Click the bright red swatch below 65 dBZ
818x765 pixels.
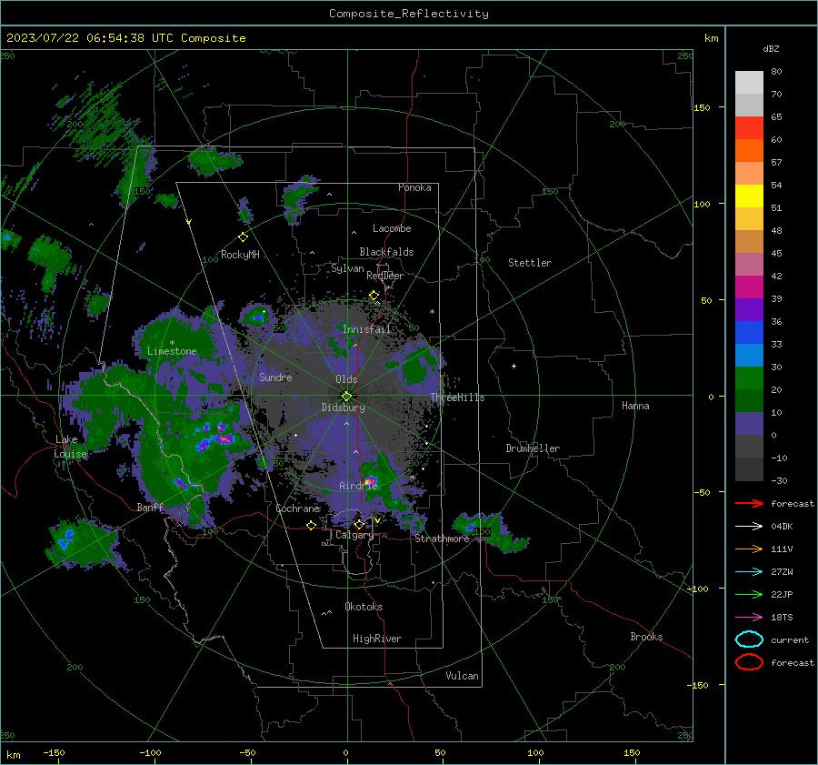pos(749,128)
